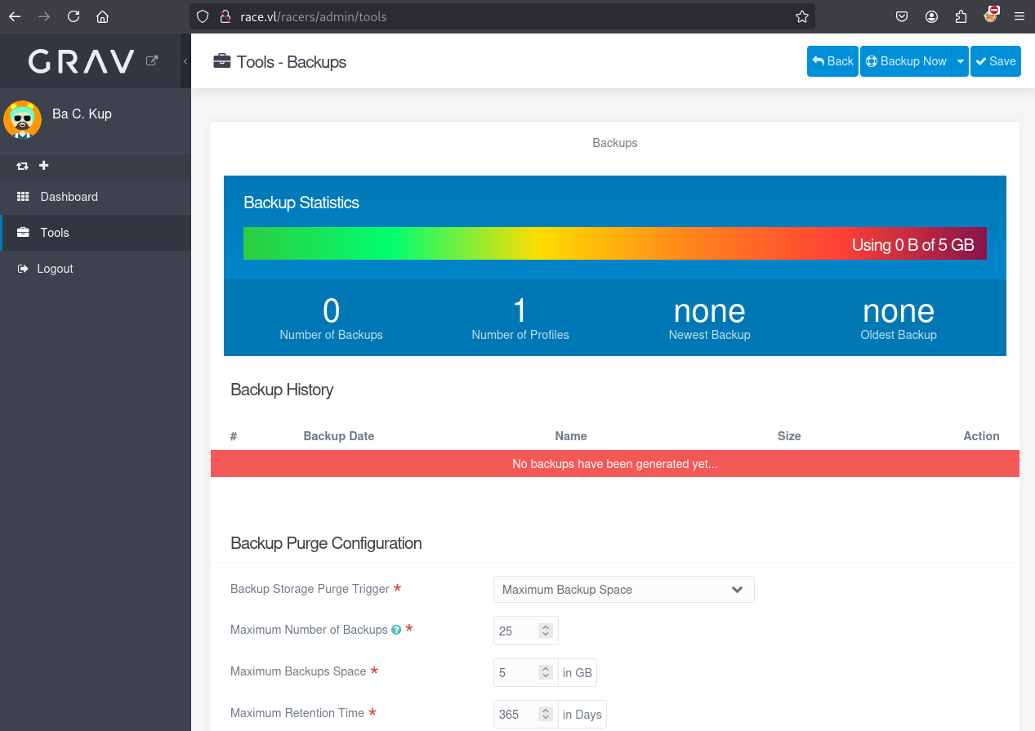
Task: Bookmark this page with the star icon
Action: [802, 16]
